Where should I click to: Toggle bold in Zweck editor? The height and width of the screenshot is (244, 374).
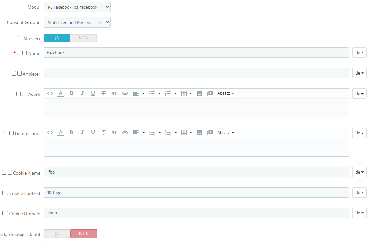click(71, 93)
